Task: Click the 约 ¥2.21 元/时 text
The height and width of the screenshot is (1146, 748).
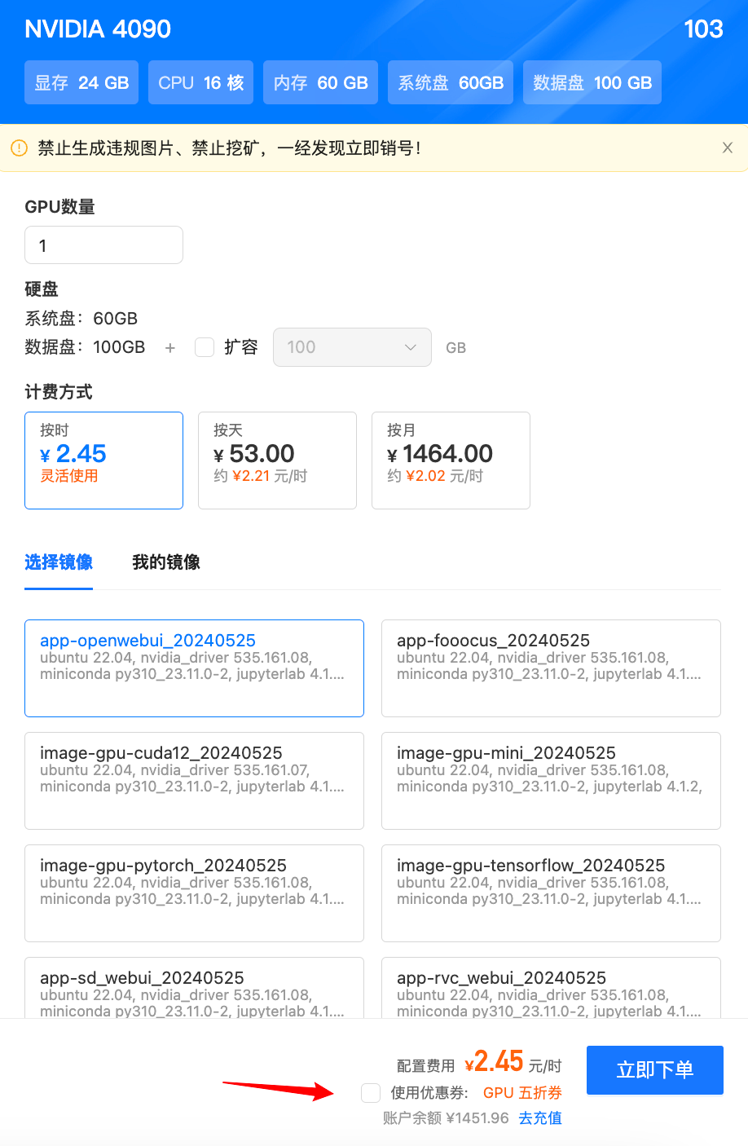Action: point(261,476)
